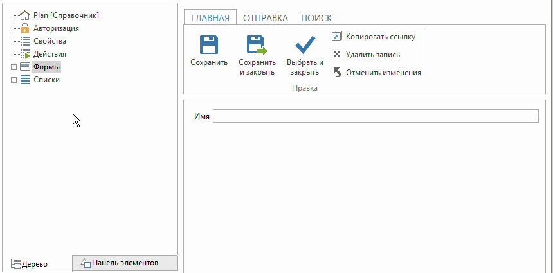This screenshot has width=553, height=273.
Task: Click the Действия icon in tree
Action: (25, 54)
